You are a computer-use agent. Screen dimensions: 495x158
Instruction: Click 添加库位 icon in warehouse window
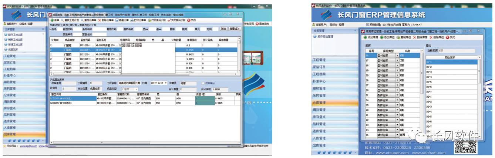[382, 37]
